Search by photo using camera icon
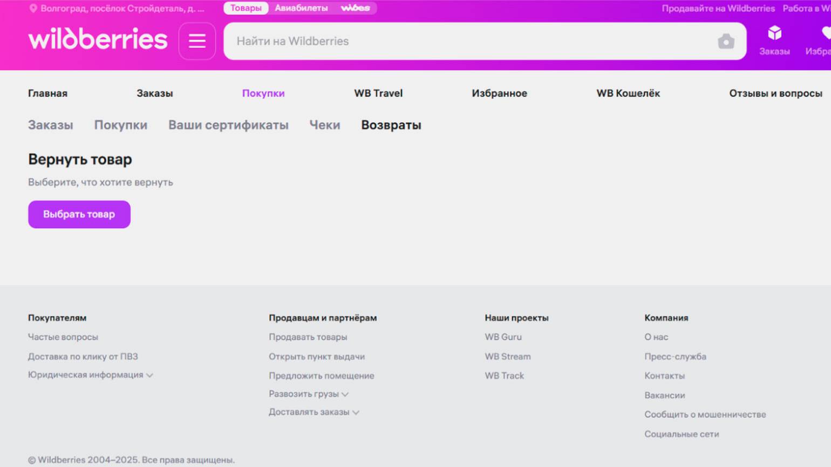Image resolution: width=831 pixels, height=467 pixels. [726, 41]
